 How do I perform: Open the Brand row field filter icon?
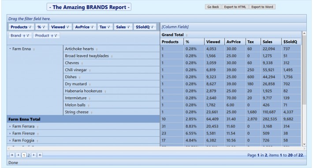pyautogui.click(x=28, y=36)
